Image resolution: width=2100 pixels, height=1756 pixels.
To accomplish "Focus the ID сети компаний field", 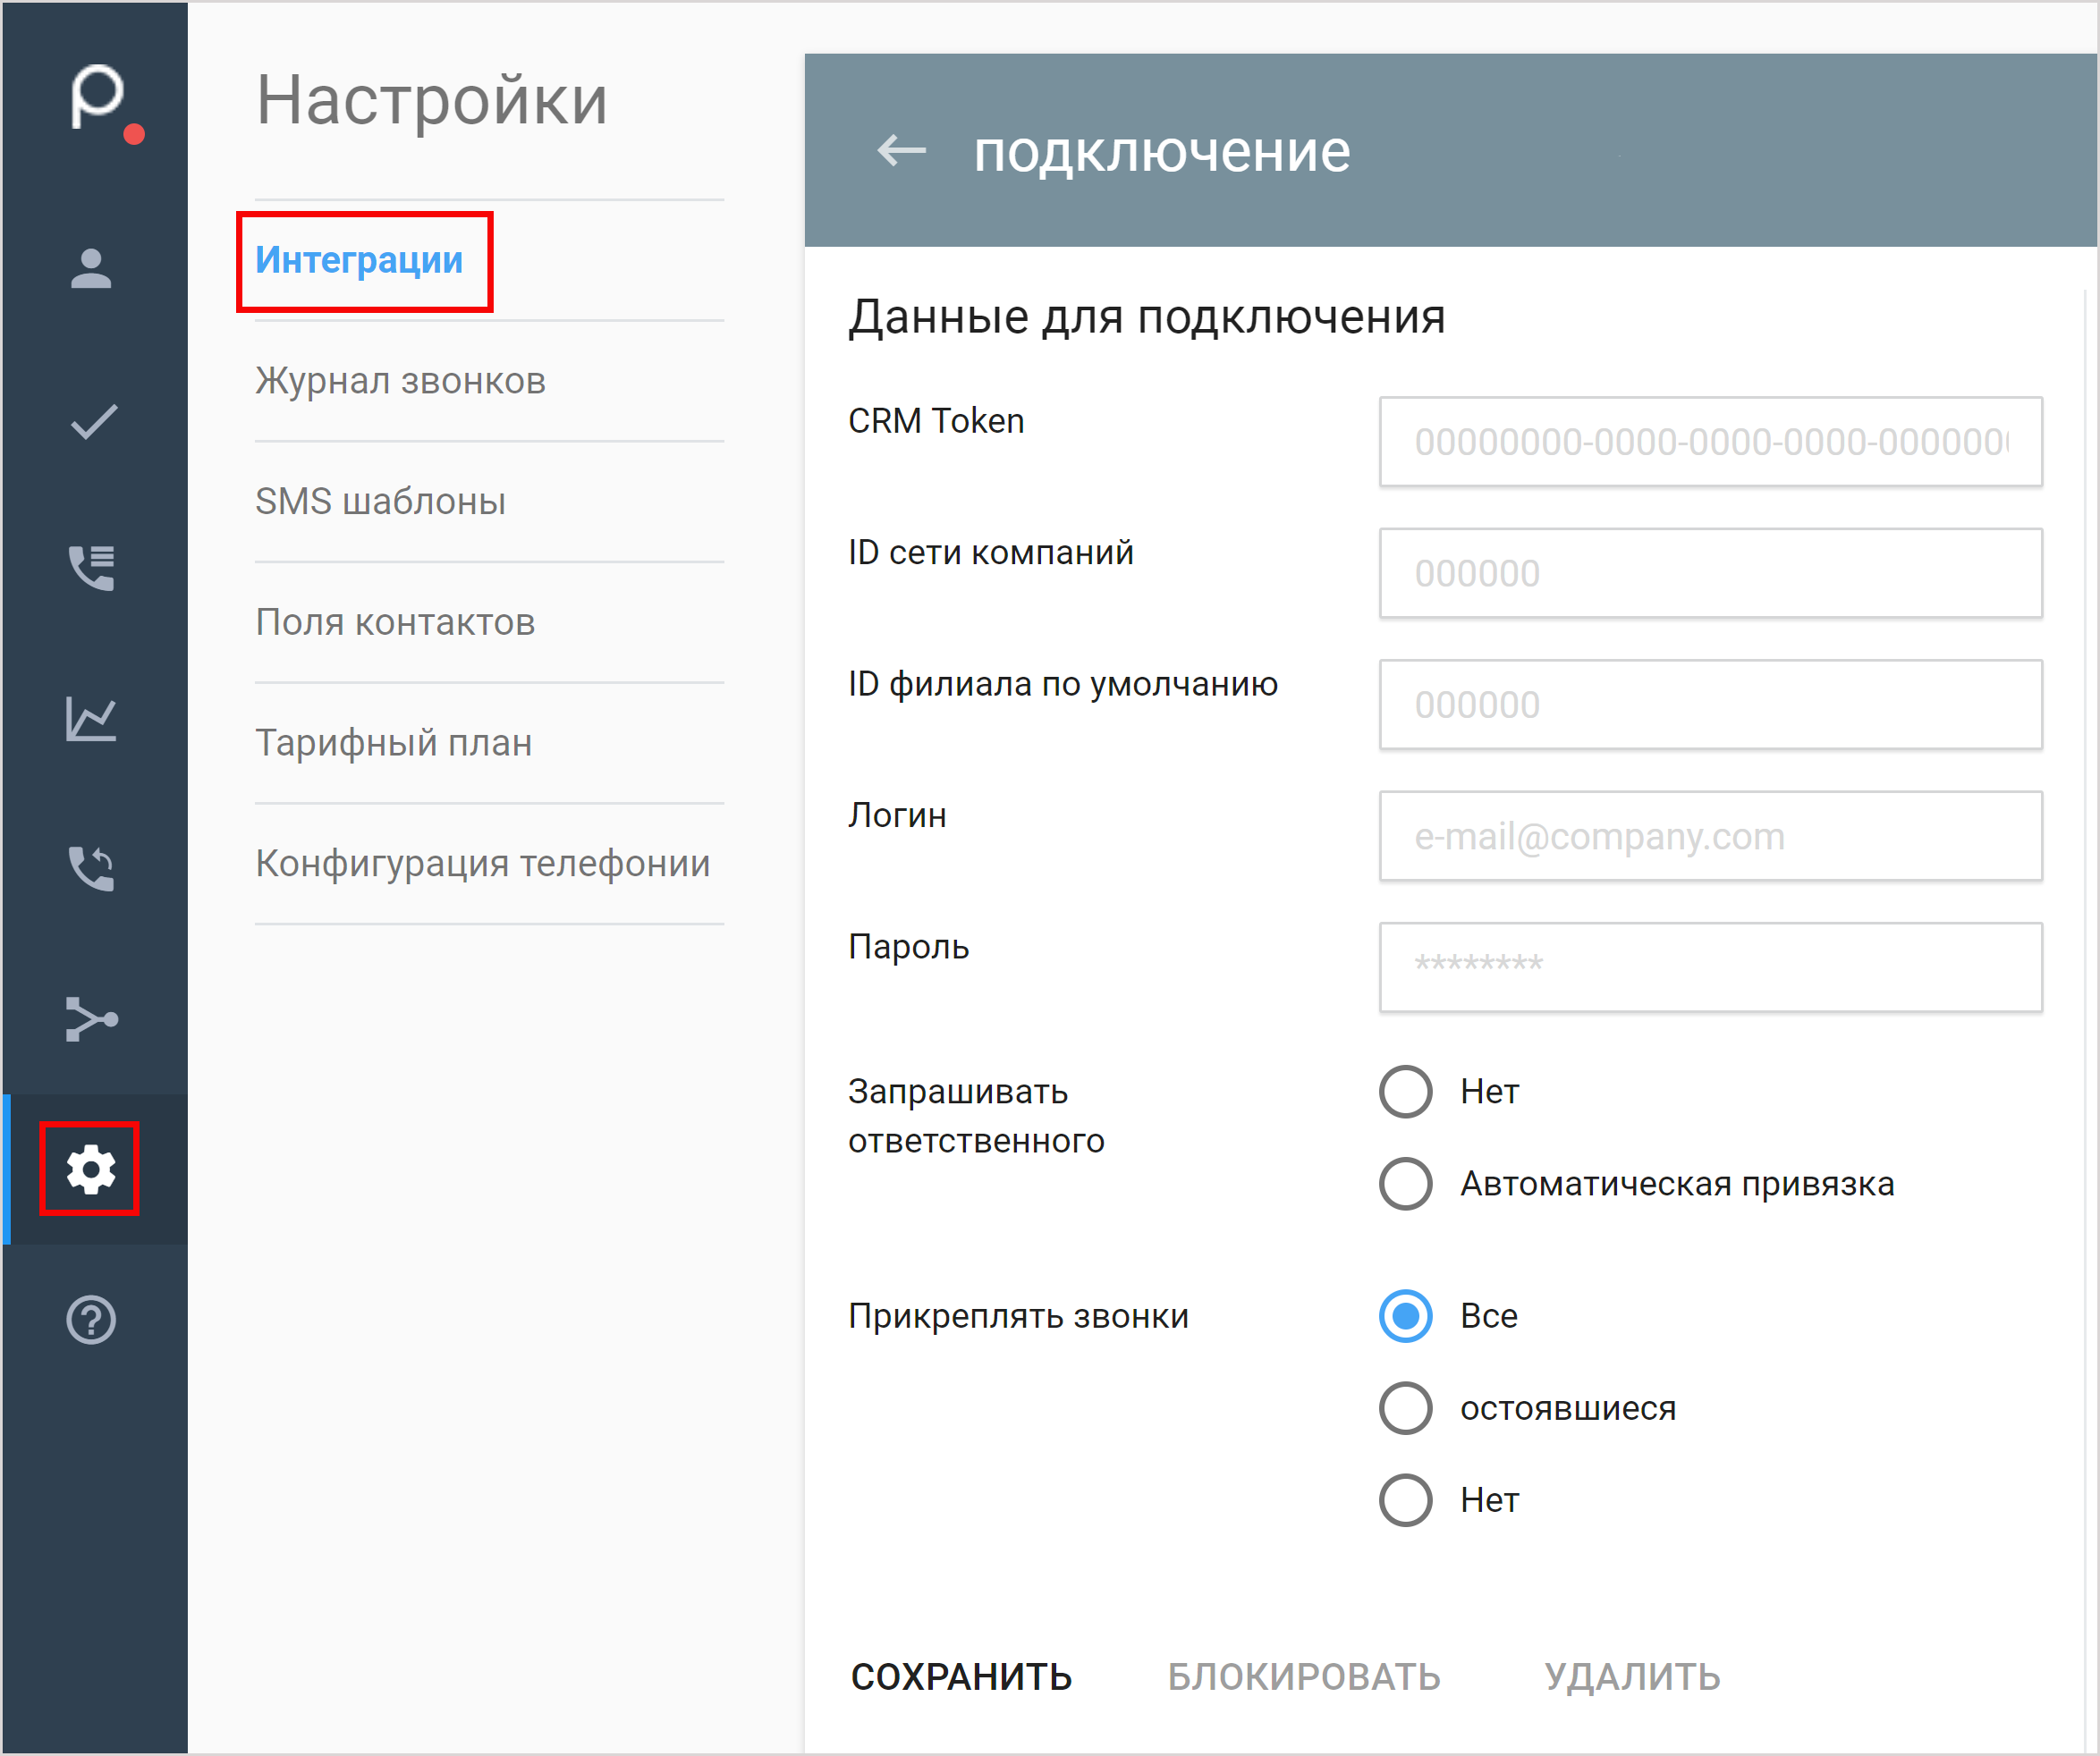I will [x=1710, y=573].
